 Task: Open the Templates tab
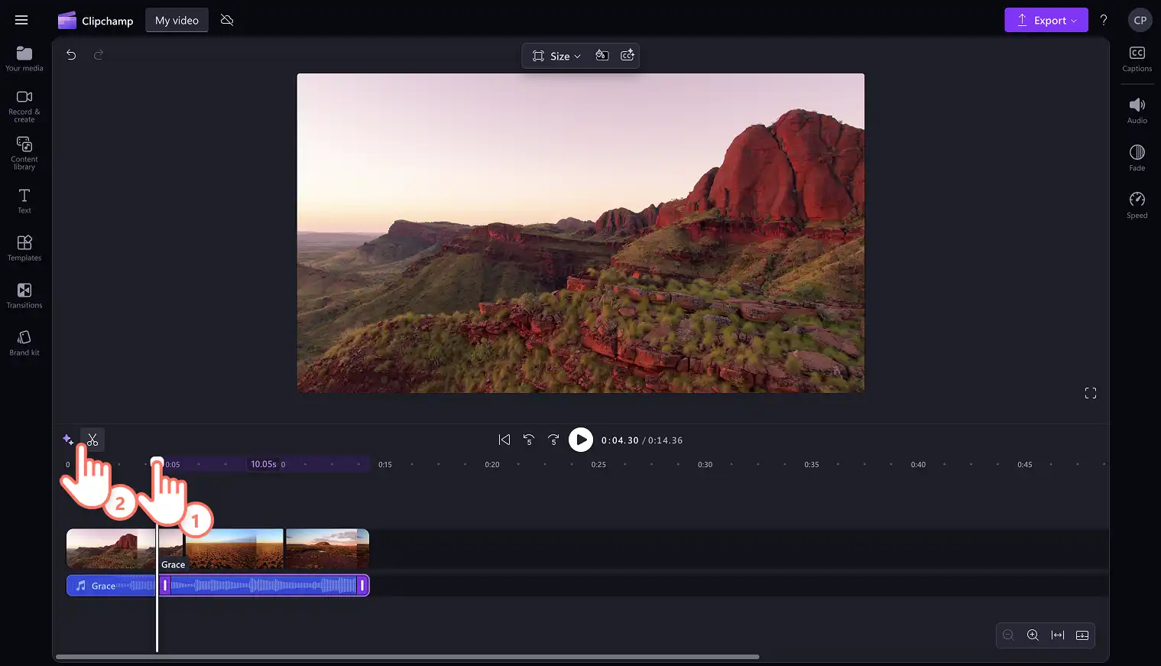tap(24, 248)
